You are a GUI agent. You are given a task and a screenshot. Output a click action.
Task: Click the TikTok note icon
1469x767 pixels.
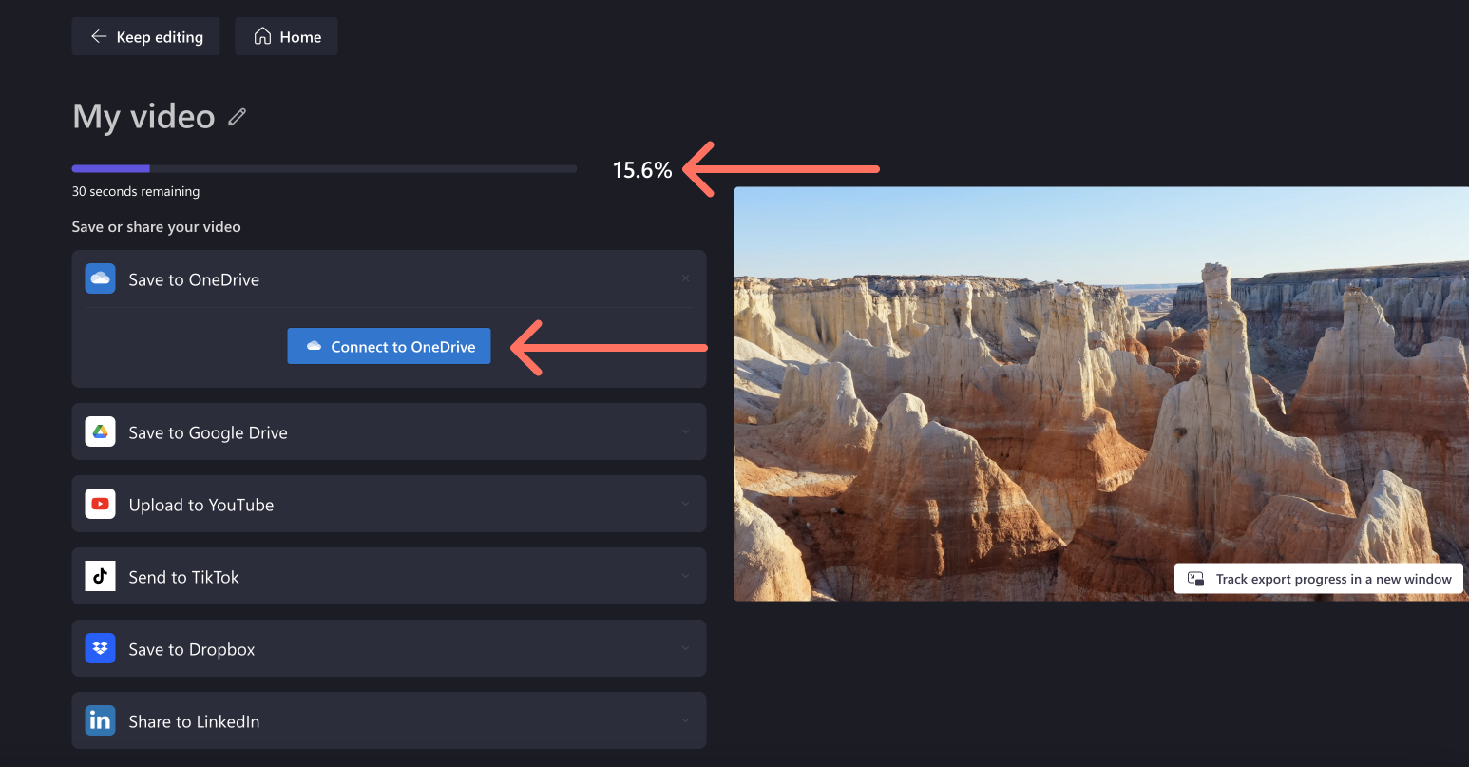[100, 576]
